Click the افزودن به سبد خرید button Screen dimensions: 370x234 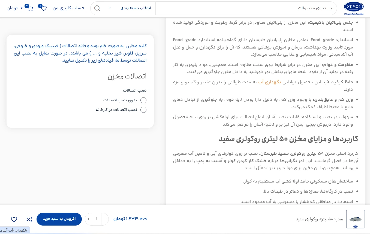point(59,219)
